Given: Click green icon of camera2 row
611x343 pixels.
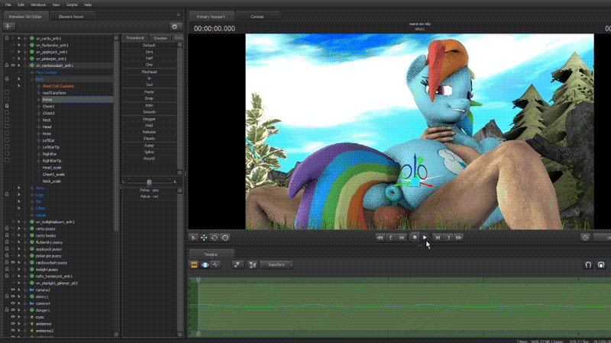Looking at the screenshot, I should click(x=32, y=290).
